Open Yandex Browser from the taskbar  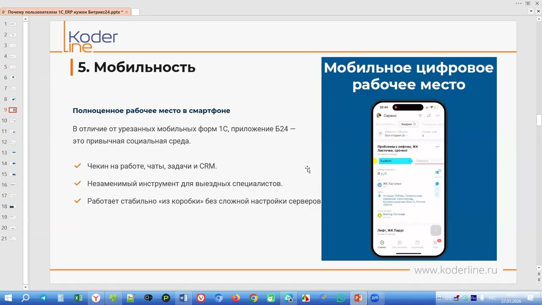click(x=96, y=298)
